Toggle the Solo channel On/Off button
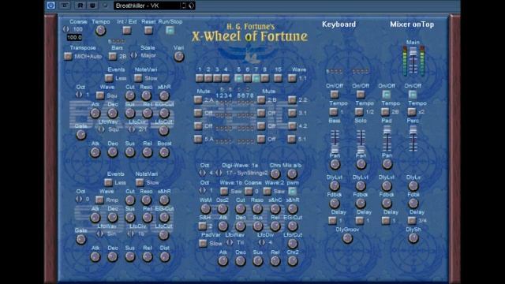The height and width of the screenshot is (284, 505). (361, 94)
